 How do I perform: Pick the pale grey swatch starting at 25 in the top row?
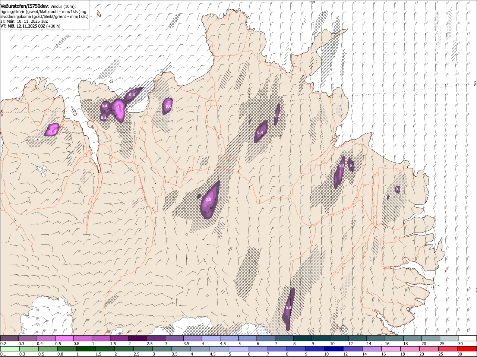click(x=449, y=338)
